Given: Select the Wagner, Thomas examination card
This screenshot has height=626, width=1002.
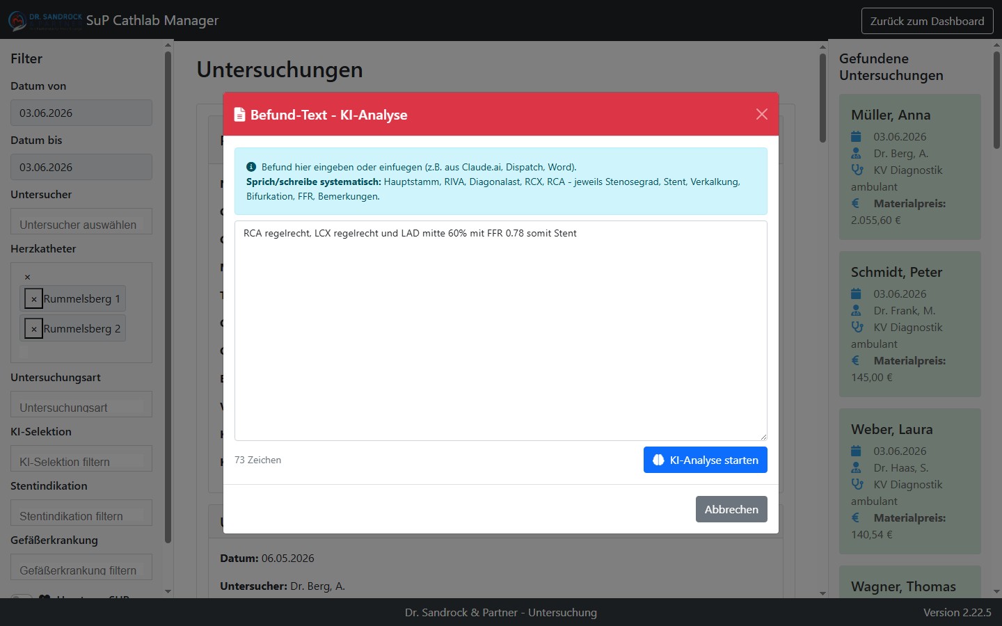Looking at the screenshot, I should (909, 583).
